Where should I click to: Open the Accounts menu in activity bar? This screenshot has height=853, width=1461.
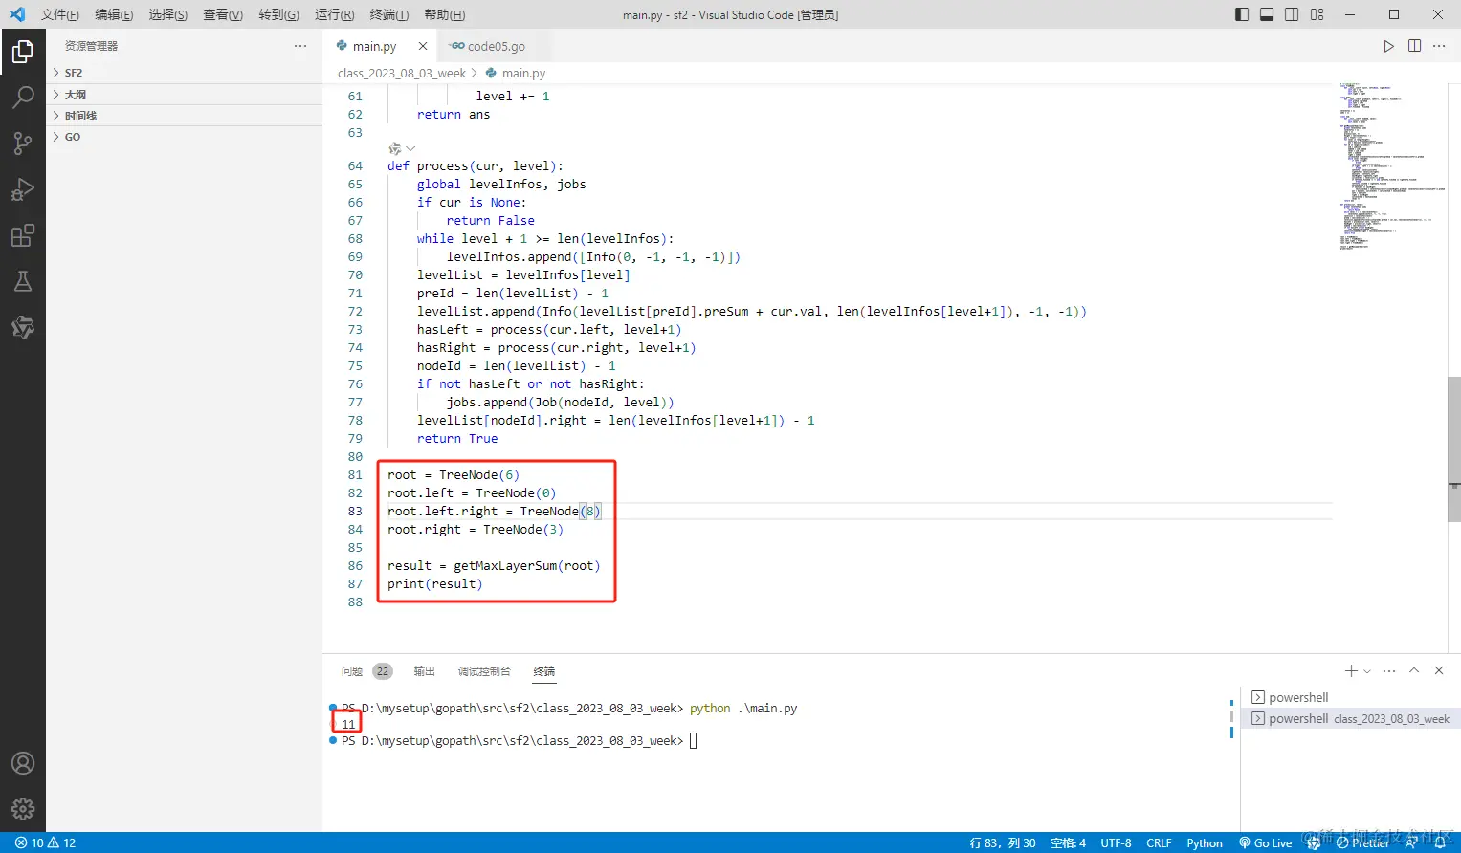coord(23,763)
